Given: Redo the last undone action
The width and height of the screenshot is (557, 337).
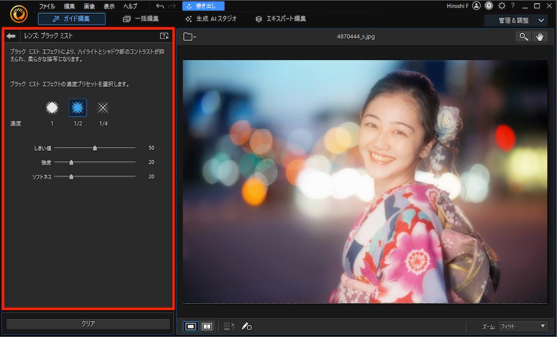Looking at the screenshot, I should pos(172,6).
